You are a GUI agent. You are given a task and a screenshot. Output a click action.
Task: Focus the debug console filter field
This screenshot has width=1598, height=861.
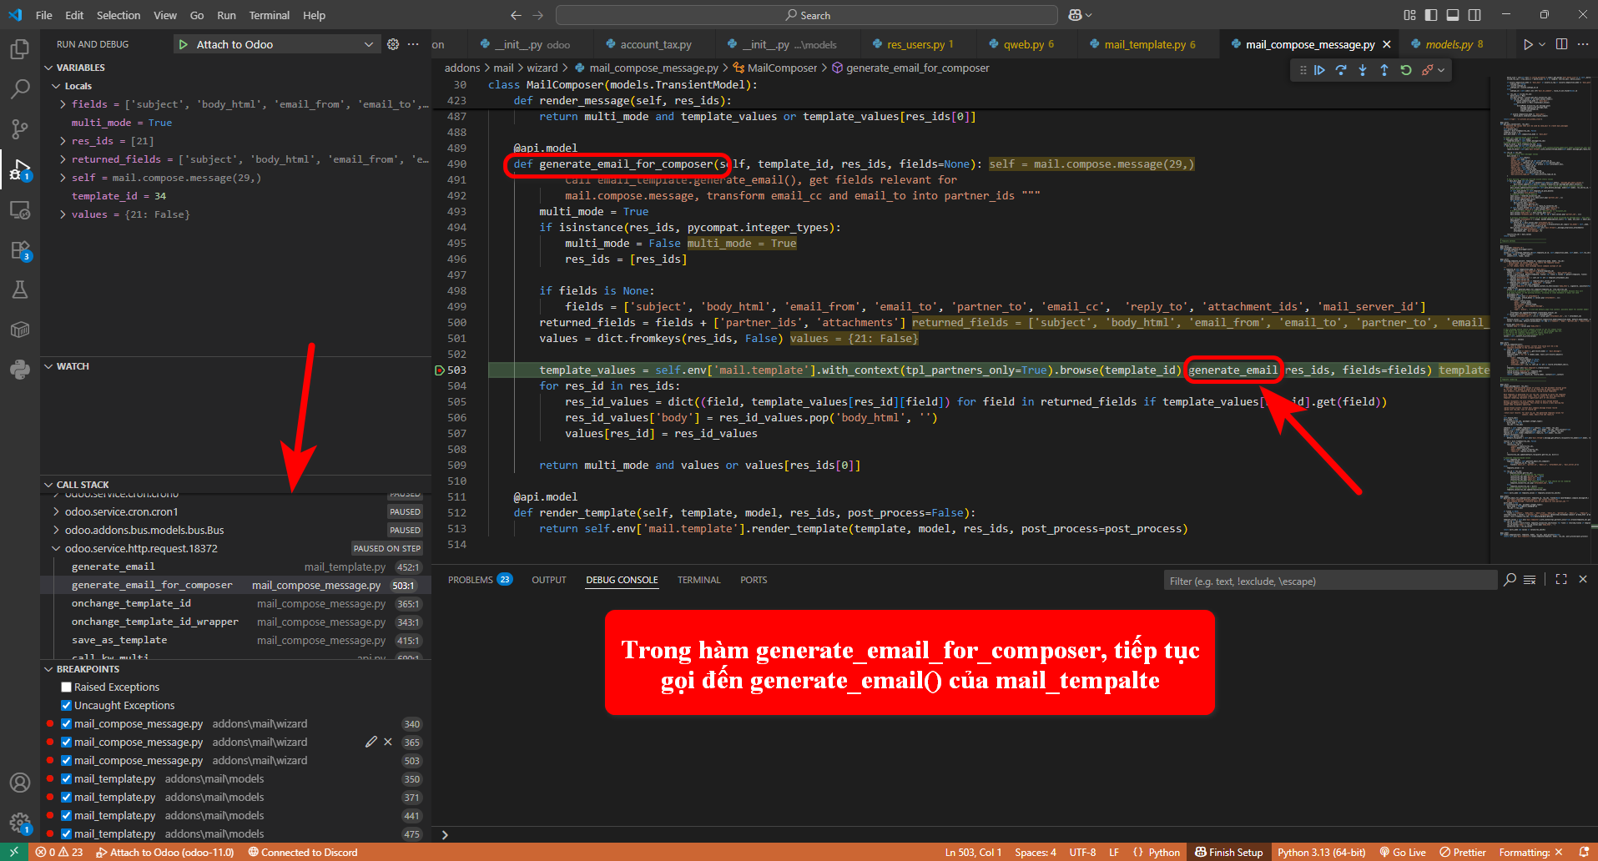(1329, 582)
